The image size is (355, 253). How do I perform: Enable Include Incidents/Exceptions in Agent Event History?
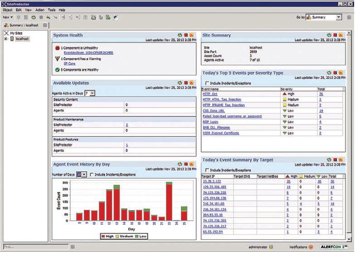[x=92, y=175]
